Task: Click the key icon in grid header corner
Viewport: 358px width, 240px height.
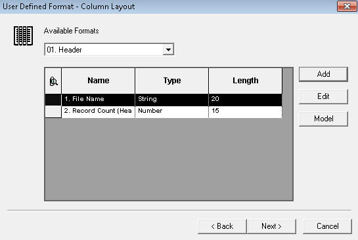Action: [x=53, y=81]
